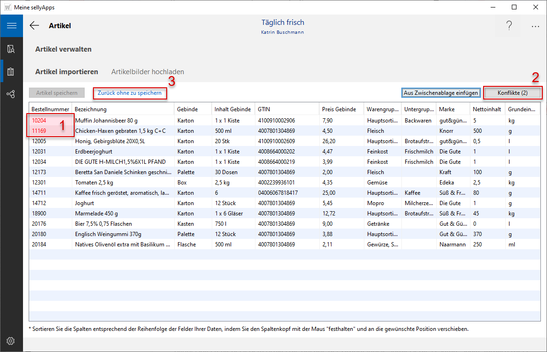Select the clipboard list sidebar icon

coord(11,72)
